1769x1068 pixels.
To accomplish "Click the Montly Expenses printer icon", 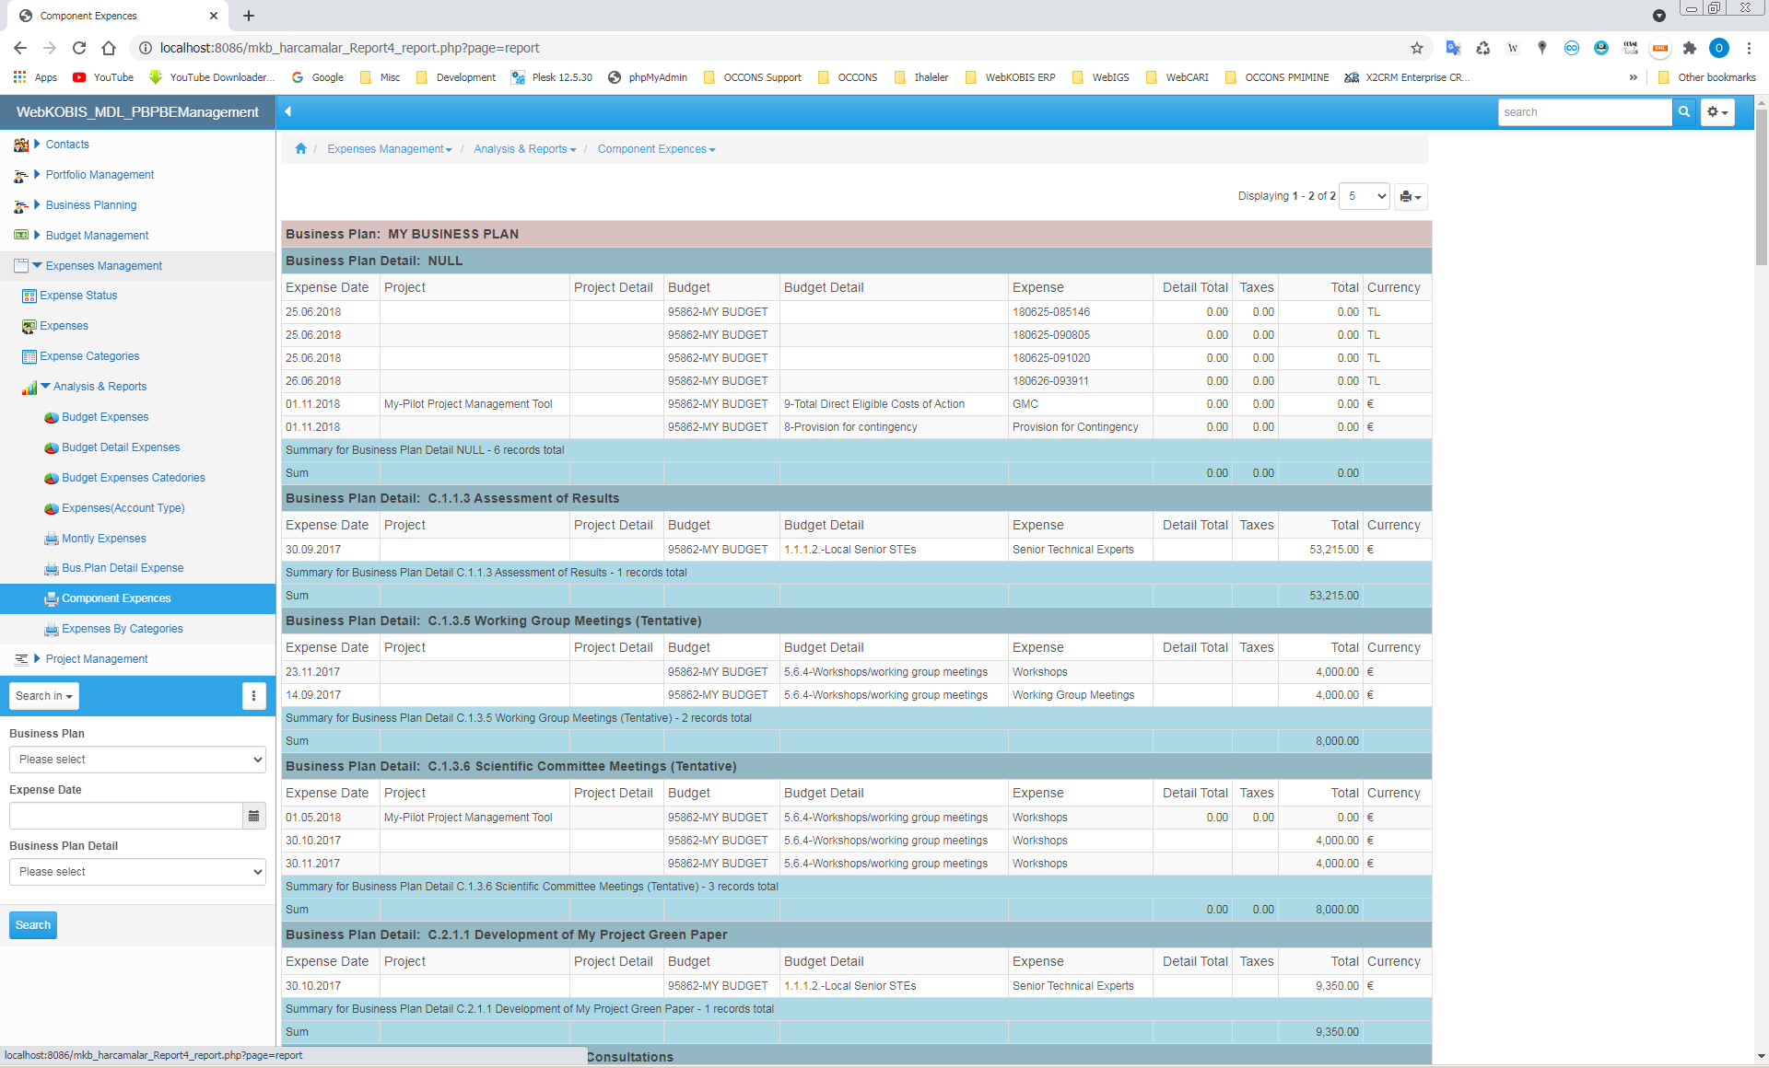I will point(52,539).
